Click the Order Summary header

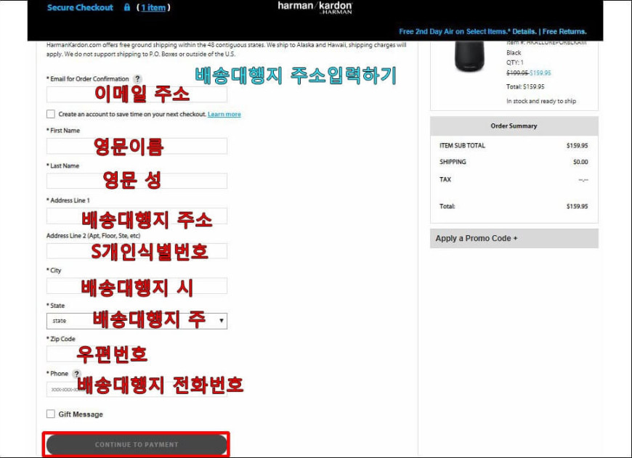(514, 126)
